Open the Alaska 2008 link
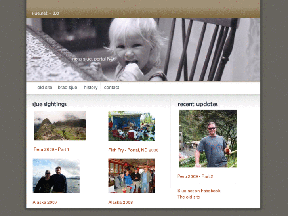 (x=120, y=203)
